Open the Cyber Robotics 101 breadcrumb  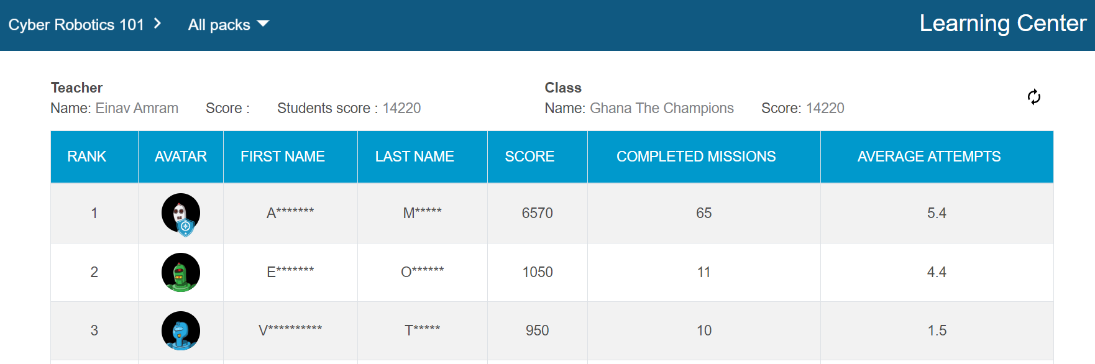click(76, 25)
